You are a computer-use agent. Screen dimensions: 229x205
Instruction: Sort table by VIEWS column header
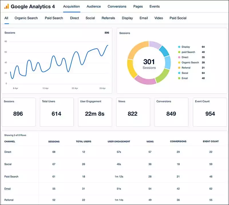[150, 142]
